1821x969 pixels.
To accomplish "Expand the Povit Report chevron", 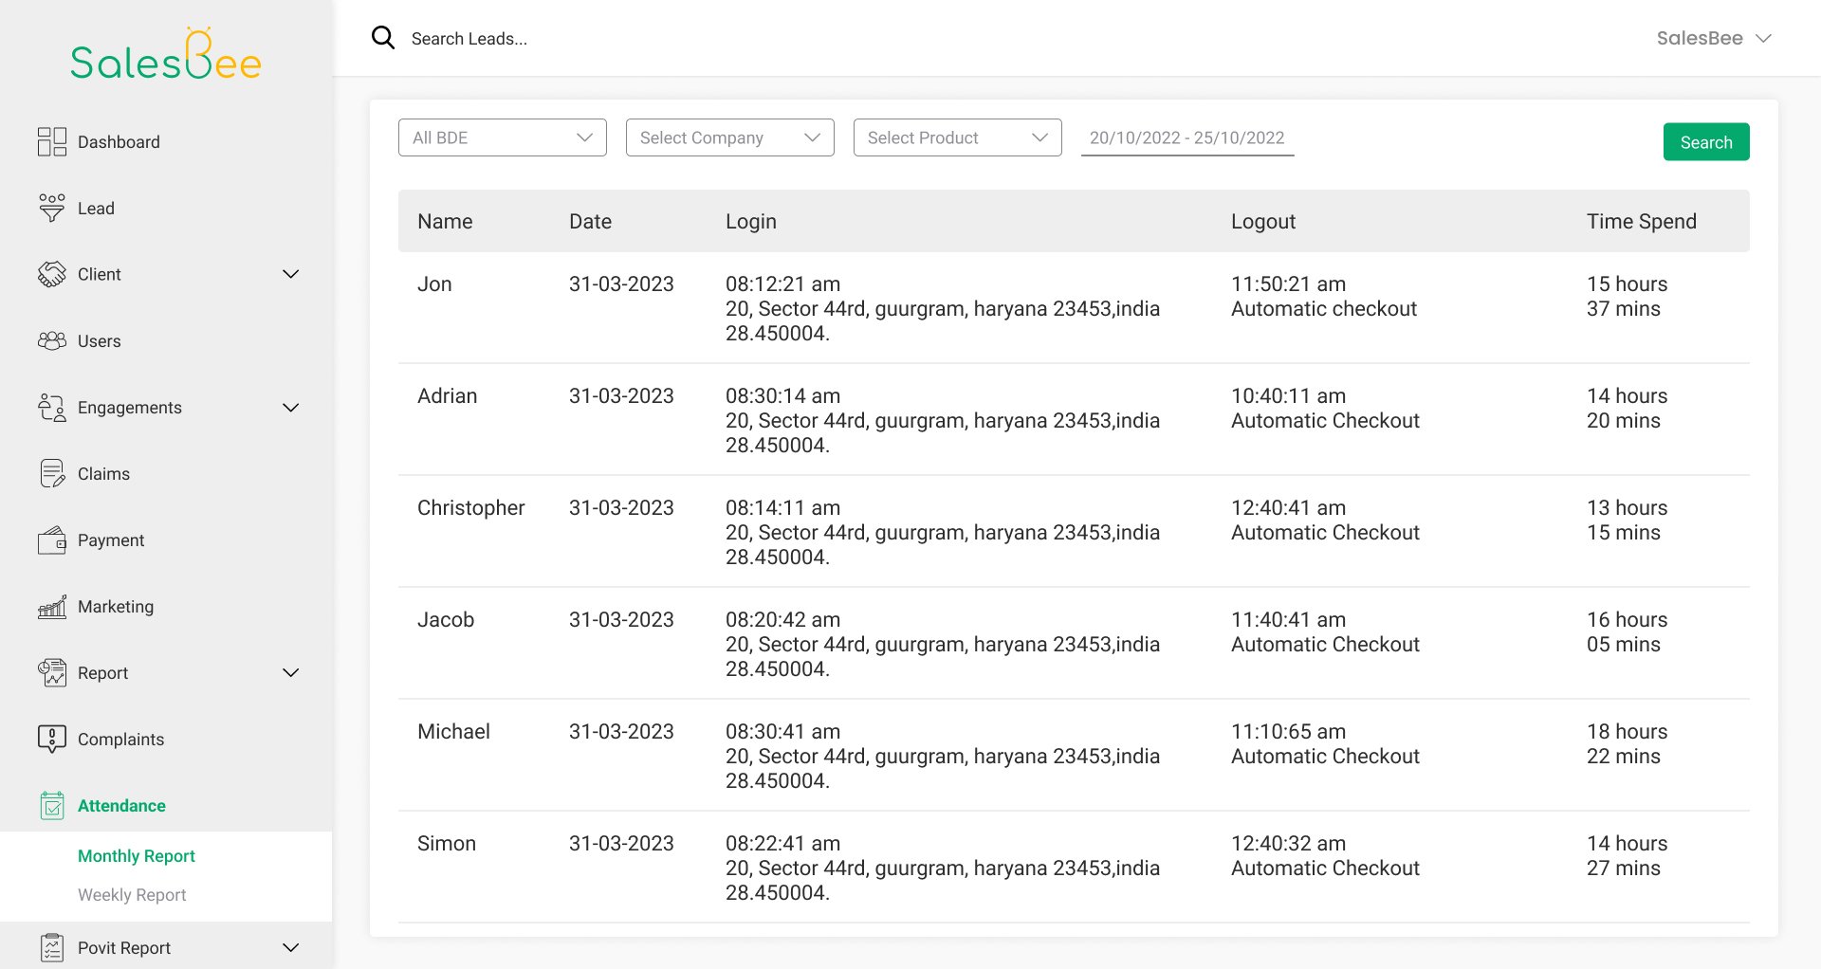I will point(291,948).
